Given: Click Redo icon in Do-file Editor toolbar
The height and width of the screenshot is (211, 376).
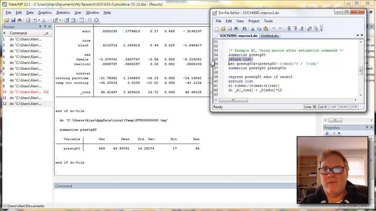Looking at the screenshot, I should pyautogui.click(x=280, y=29).
